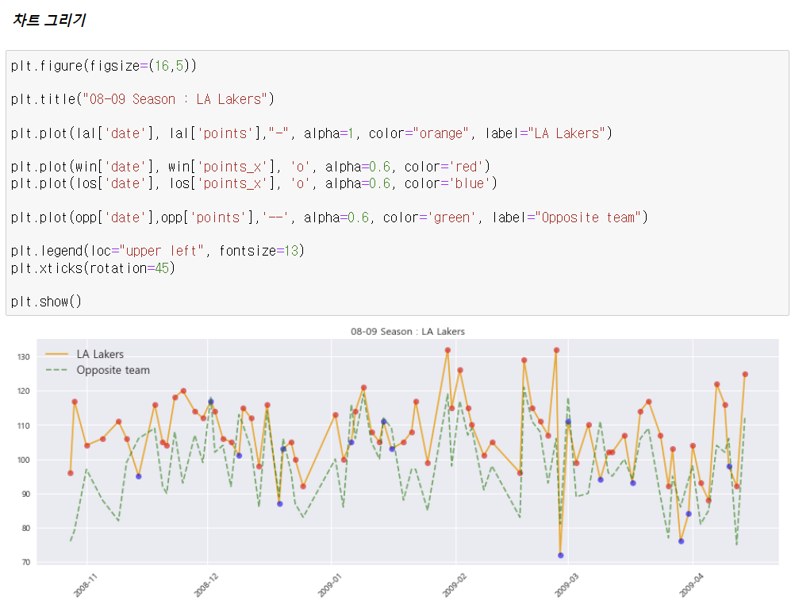The width and height of the screenshot is (795, 612).
Task: Click the y-axis tick label 90
Action: click(25, 494)
